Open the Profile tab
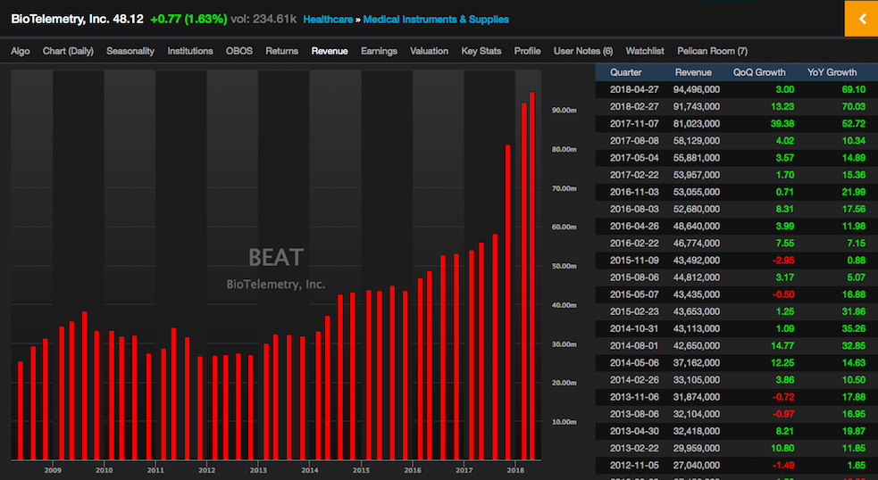This screenshot has width=878, height=480. tap(528, 51)
